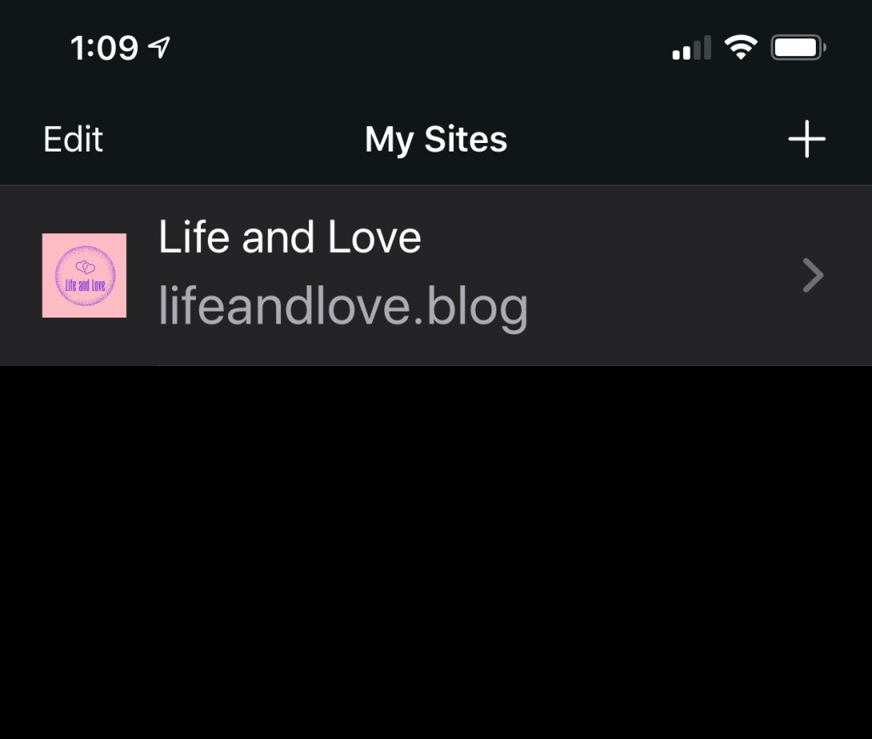Click the empty black area below the list
The width and height of the screenshot is (872, 739).
[436, 551]
